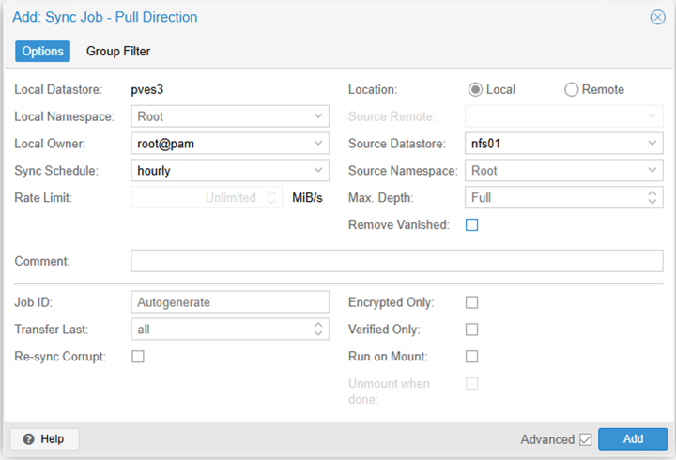Click the Help button
Screen dimensions: 676x460
[44, 438]
